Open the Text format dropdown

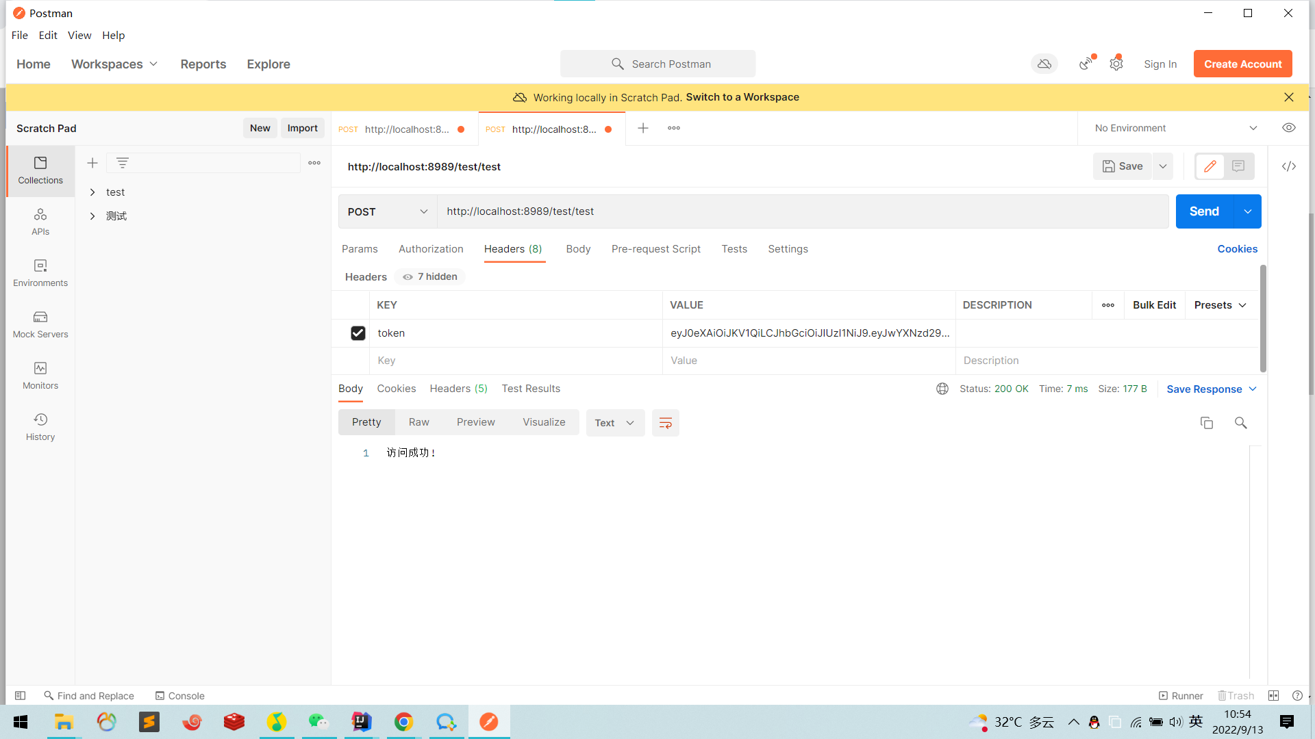[614, 423]
